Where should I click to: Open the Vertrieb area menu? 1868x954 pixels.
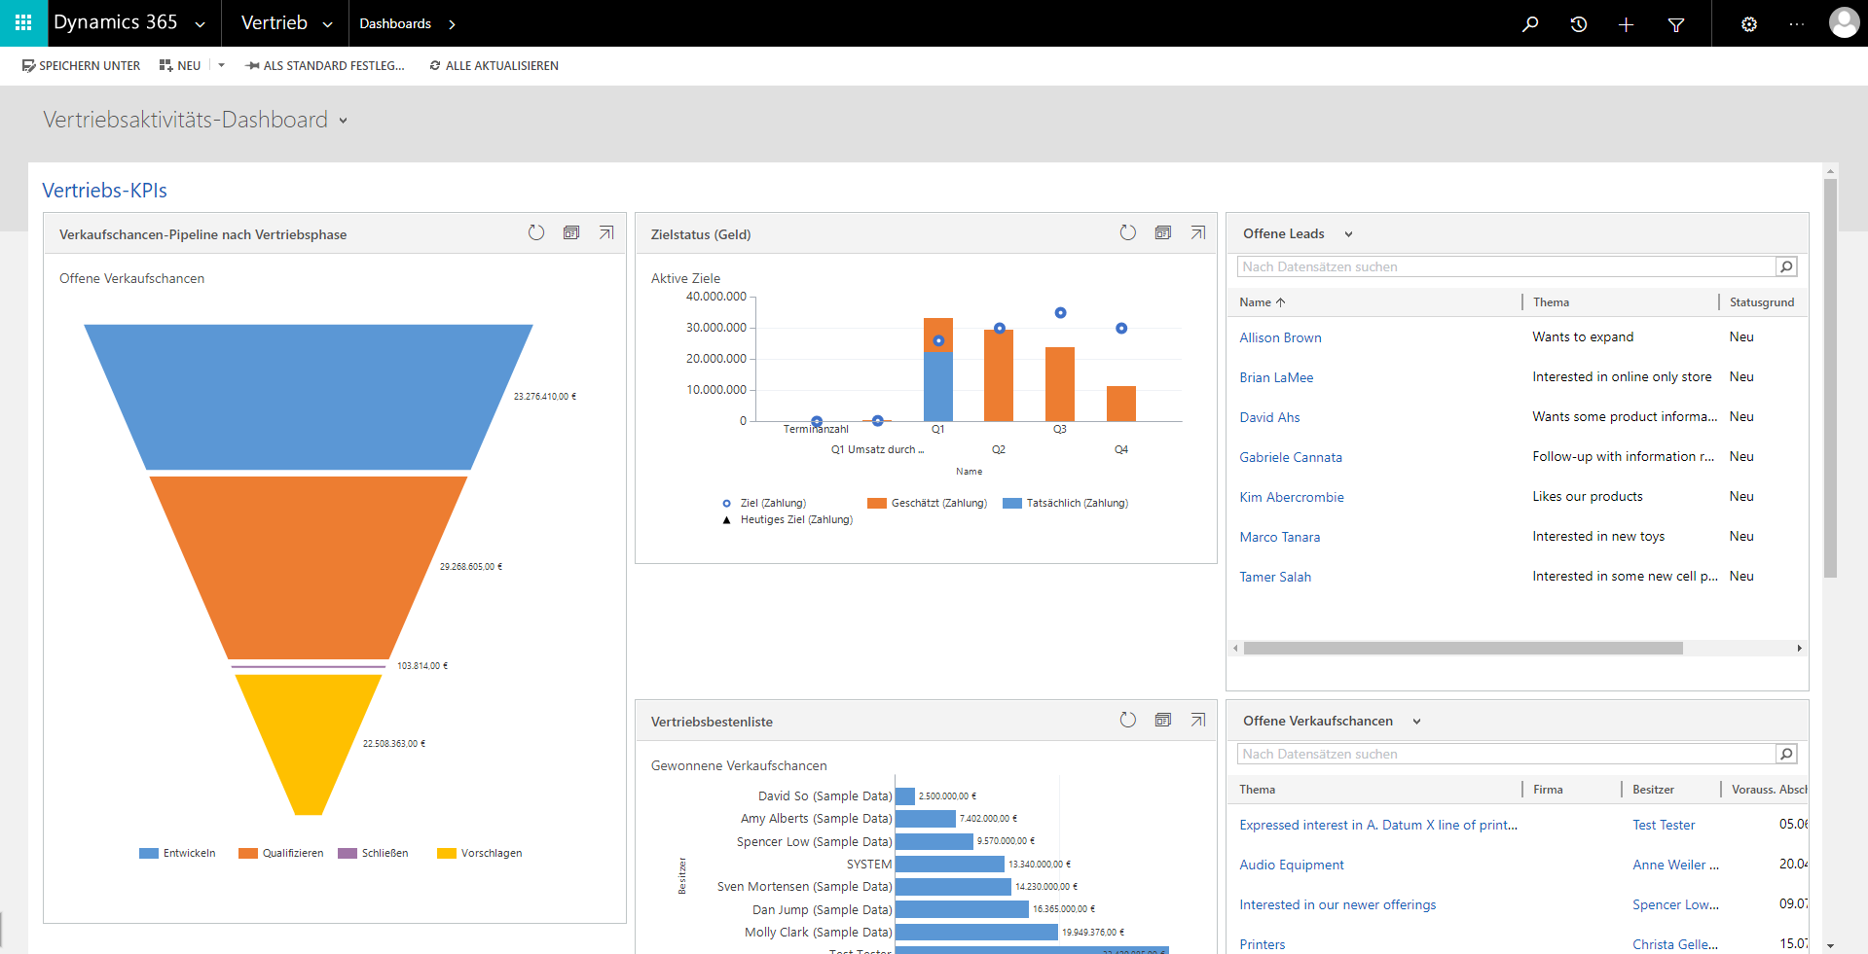point(286,23)
